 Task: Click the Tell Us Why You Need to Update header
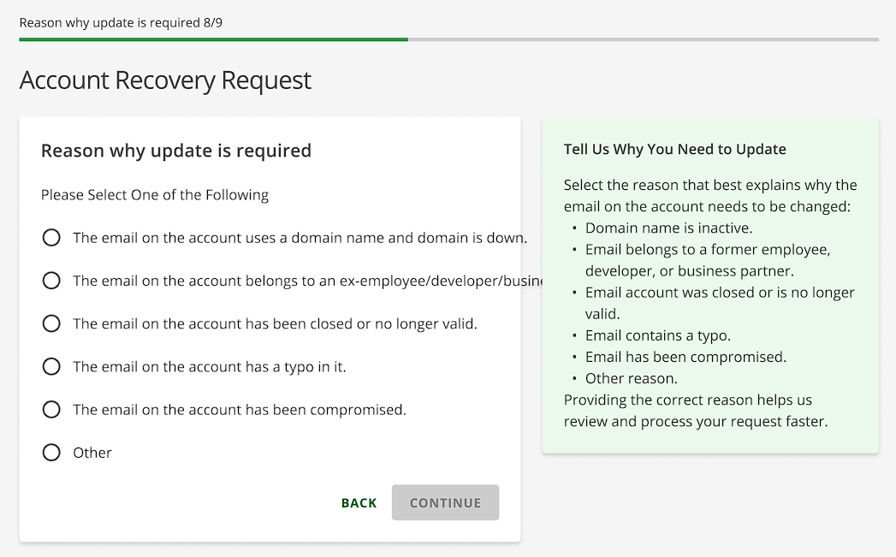(x=674, y=149)
